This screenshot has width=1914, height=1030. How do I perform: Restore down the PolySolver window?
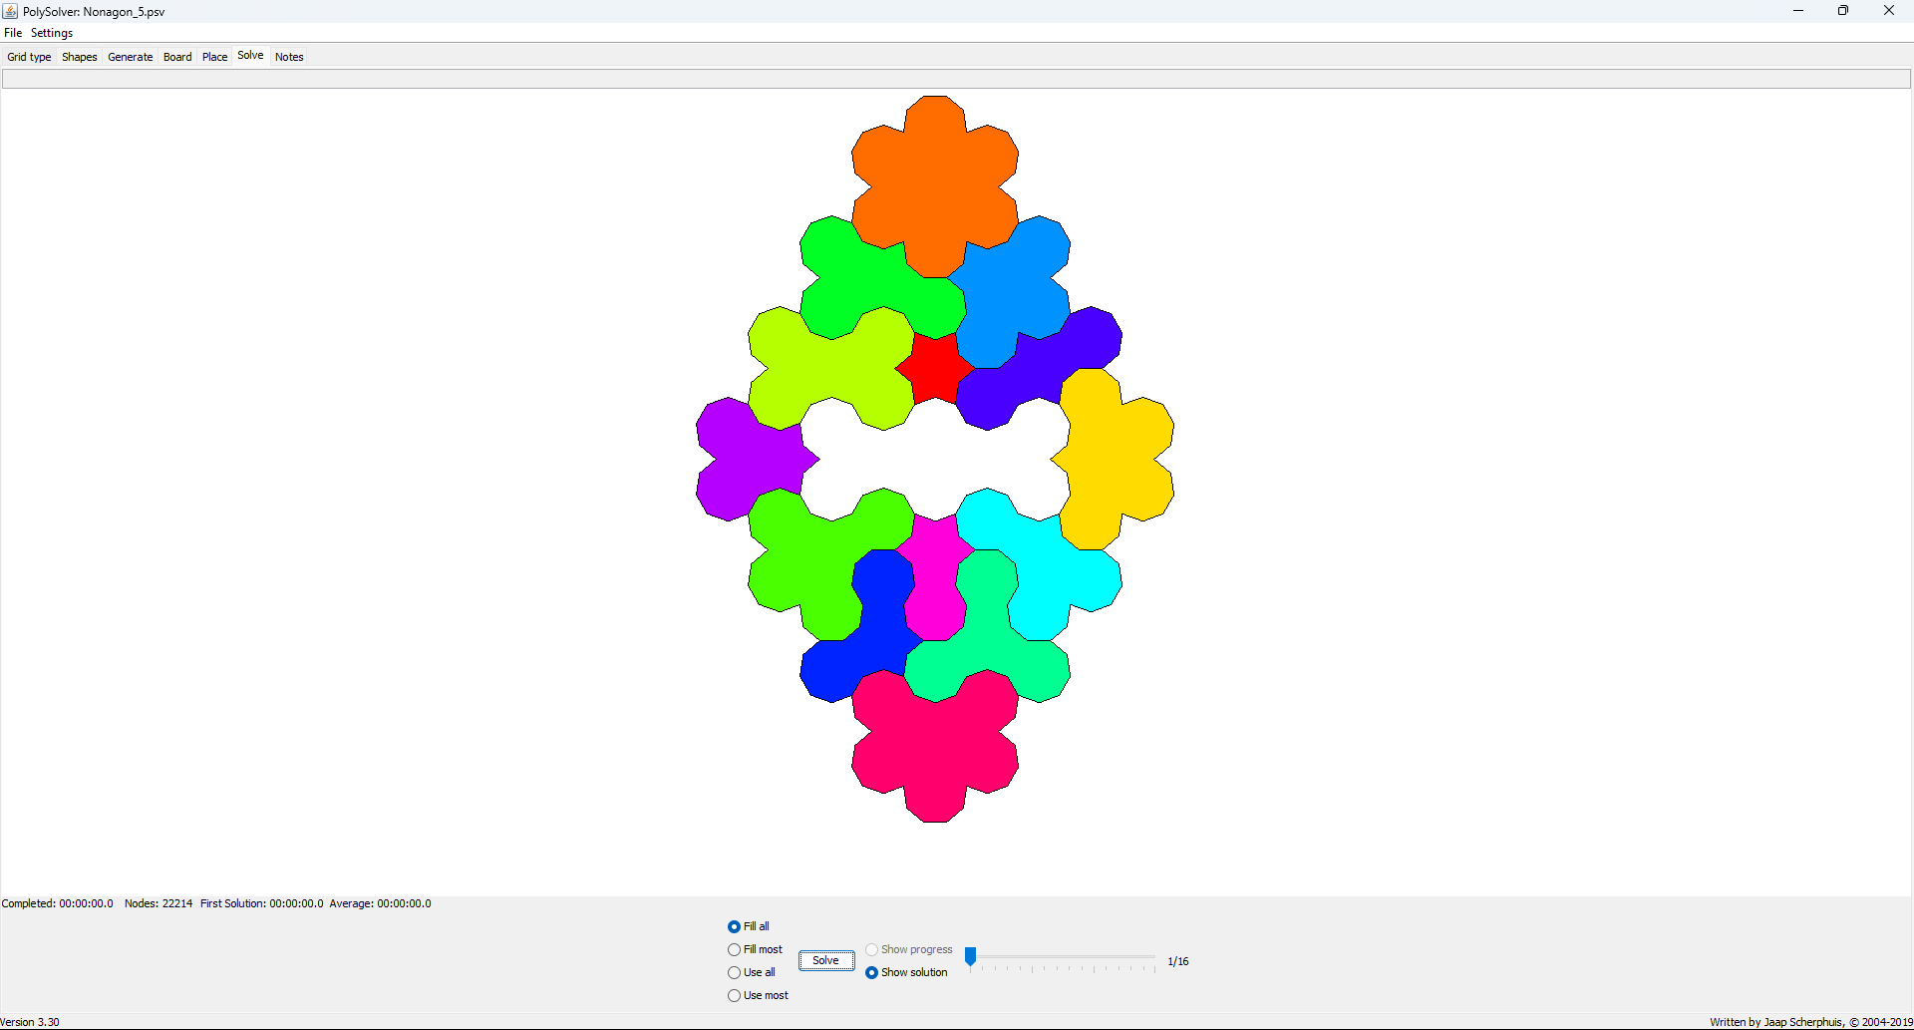1843,11
